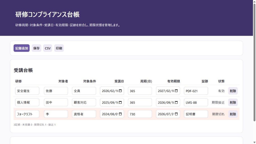256x144 pixels.
Task: Click the 記録追加 button
Action: point(21,48)
